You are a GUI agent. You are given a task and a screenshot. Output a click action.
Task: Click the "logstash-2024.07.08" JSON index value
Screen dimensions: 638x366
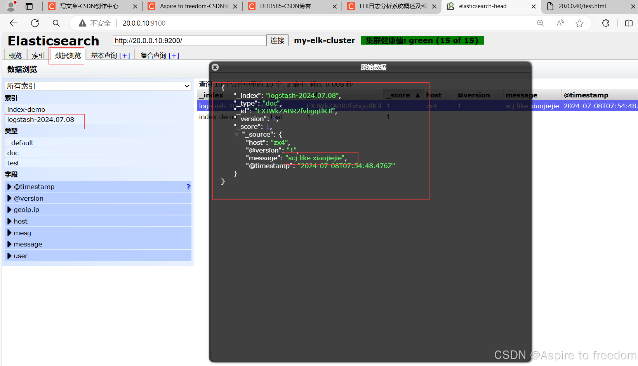302,95
